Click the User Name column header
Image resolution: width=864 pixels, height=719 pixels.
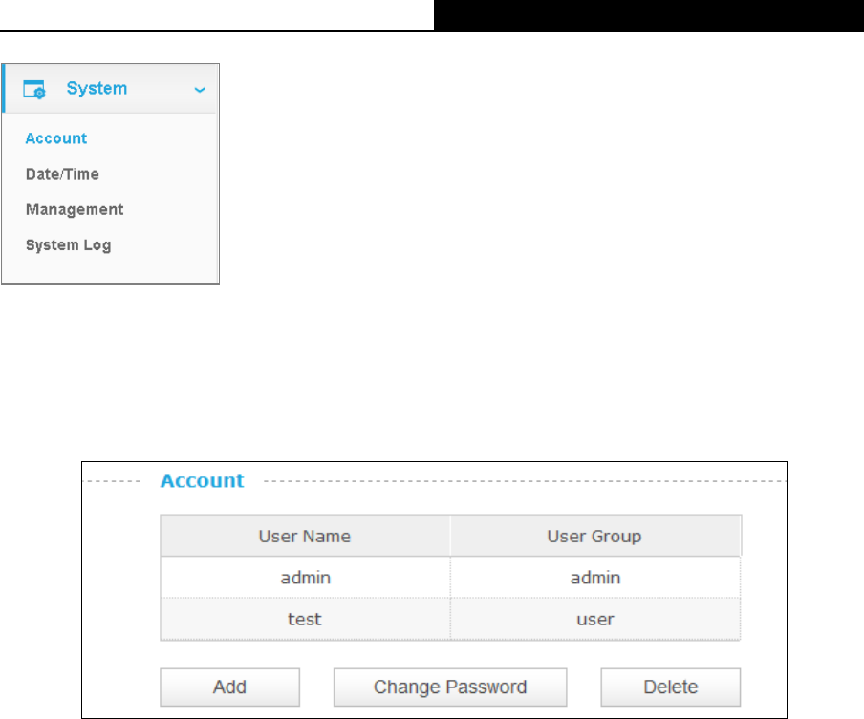(x=305, y=536)
